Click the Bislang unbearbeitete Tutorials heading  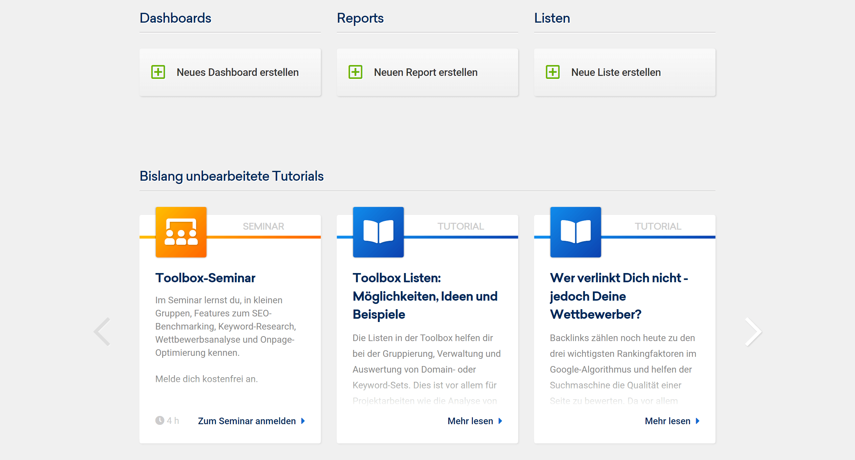(x=231, y=176)
